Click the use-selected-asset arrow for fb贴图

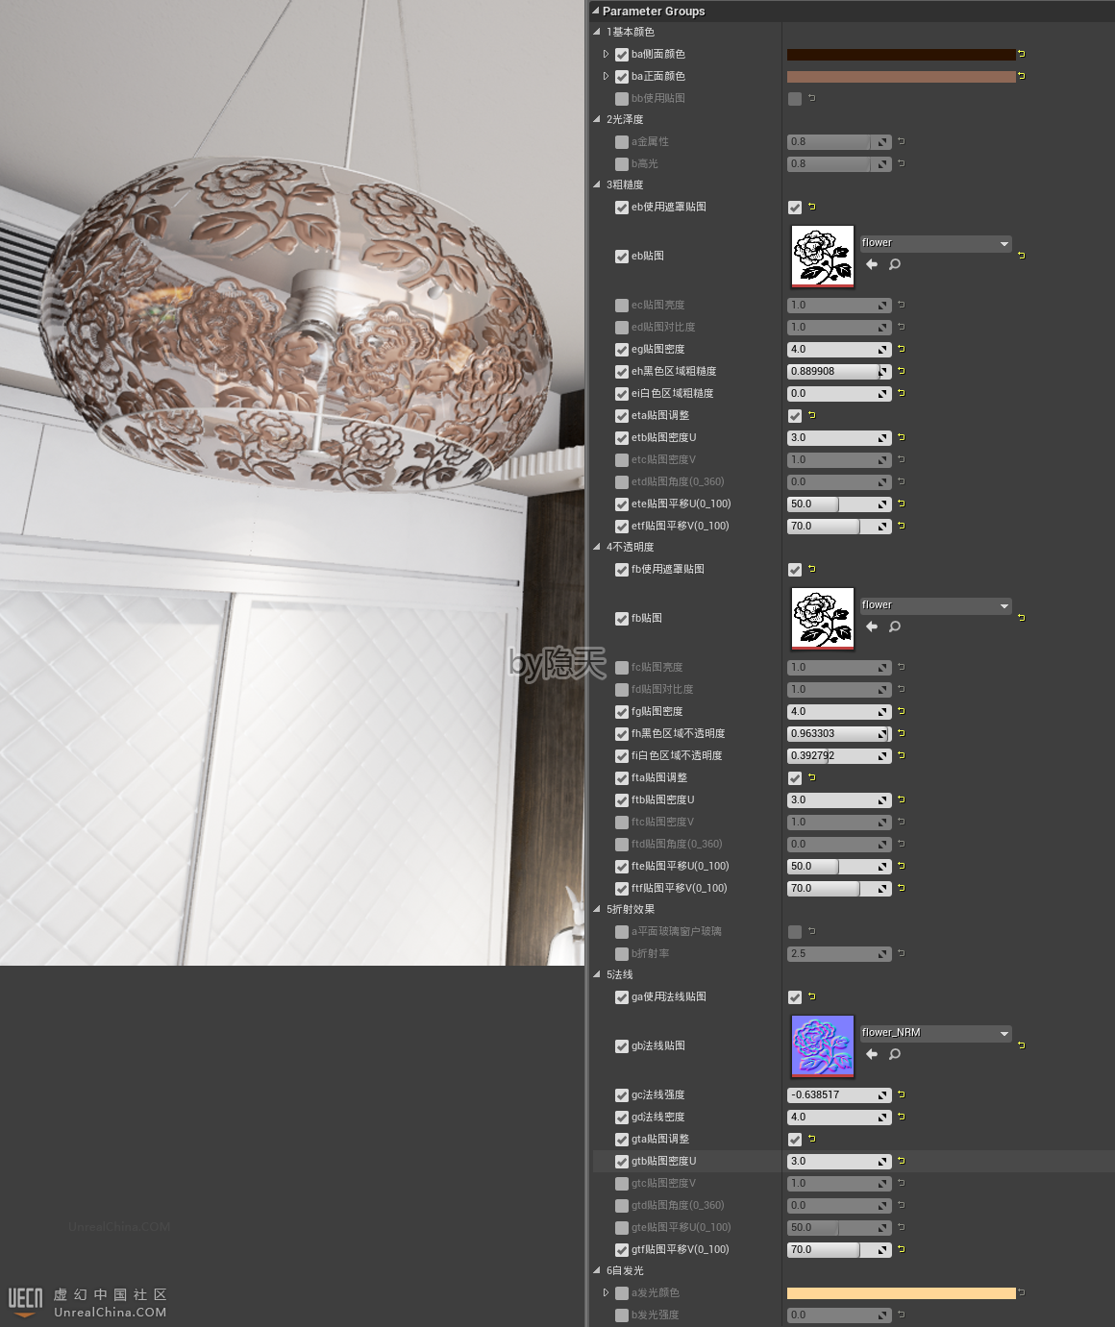[872, 627]
